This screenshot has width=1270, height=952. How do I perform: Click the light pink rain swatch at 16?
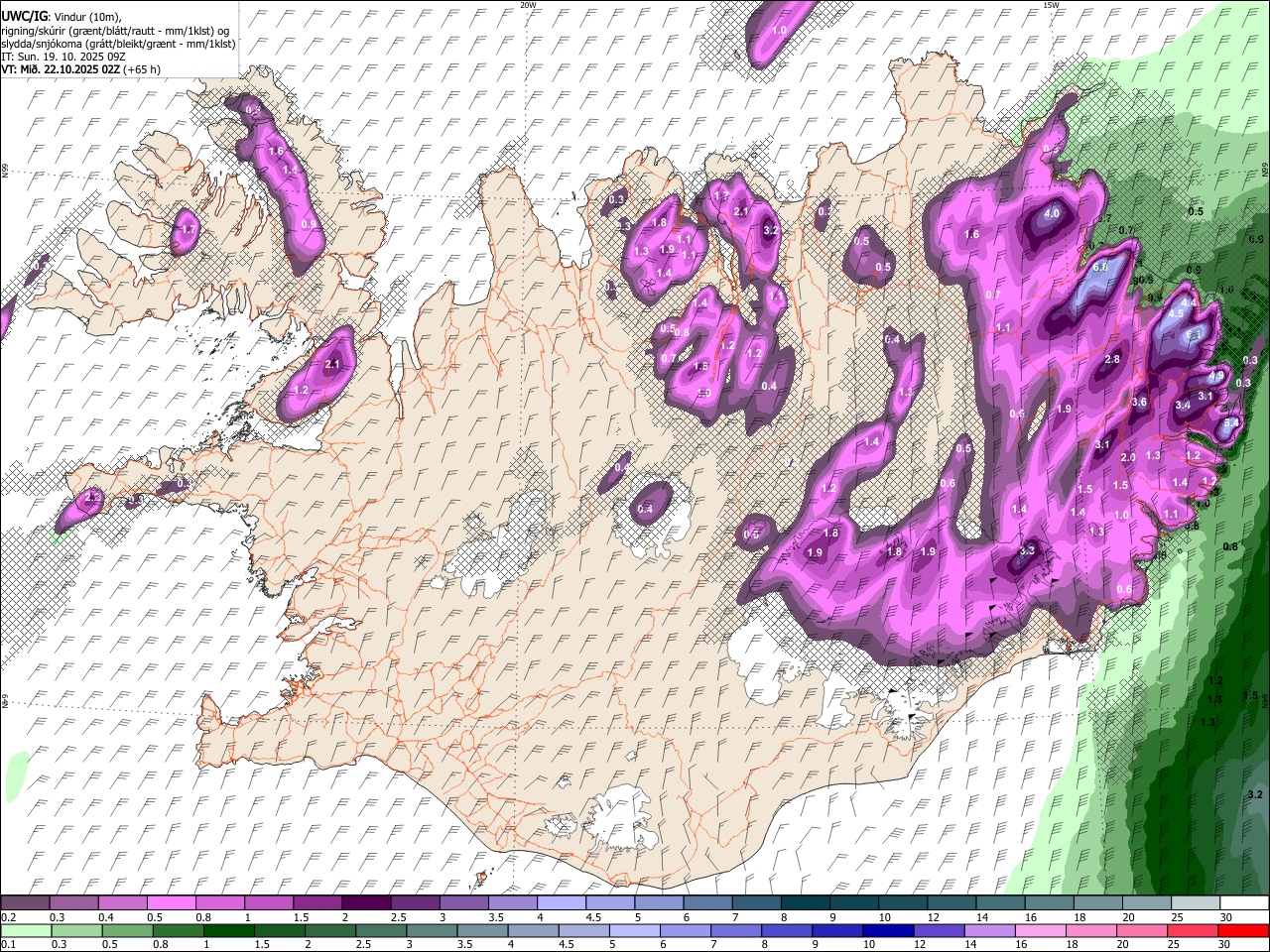1039,930
